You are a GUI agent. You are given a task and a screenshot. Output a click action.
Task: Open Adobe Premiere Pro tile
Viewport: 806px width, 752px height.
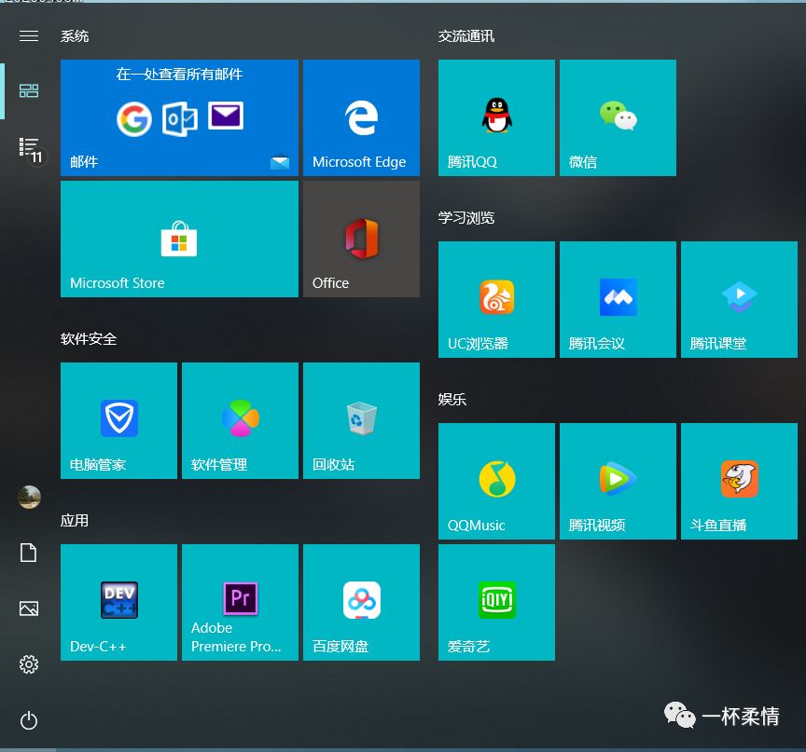pyautogui.click(x=240, y=602)
